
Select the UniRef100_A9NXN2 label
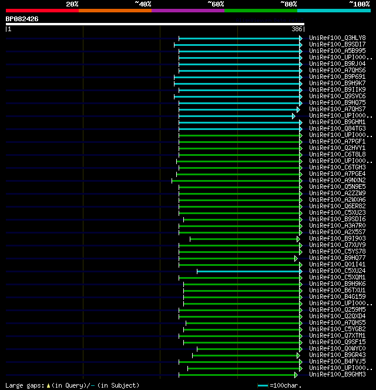coord(337,181)
